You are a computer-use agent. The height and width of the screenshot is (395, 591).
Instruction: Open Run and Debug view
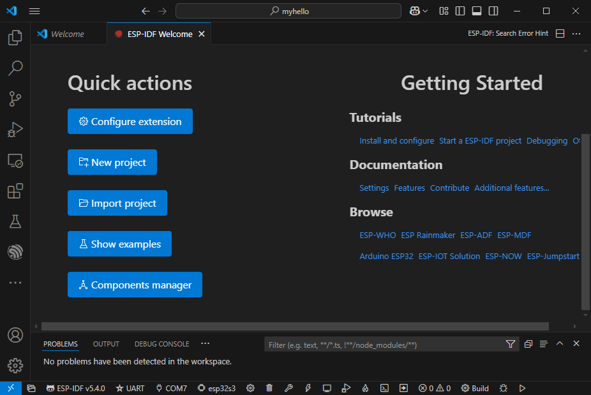click(x=15, y=130)
